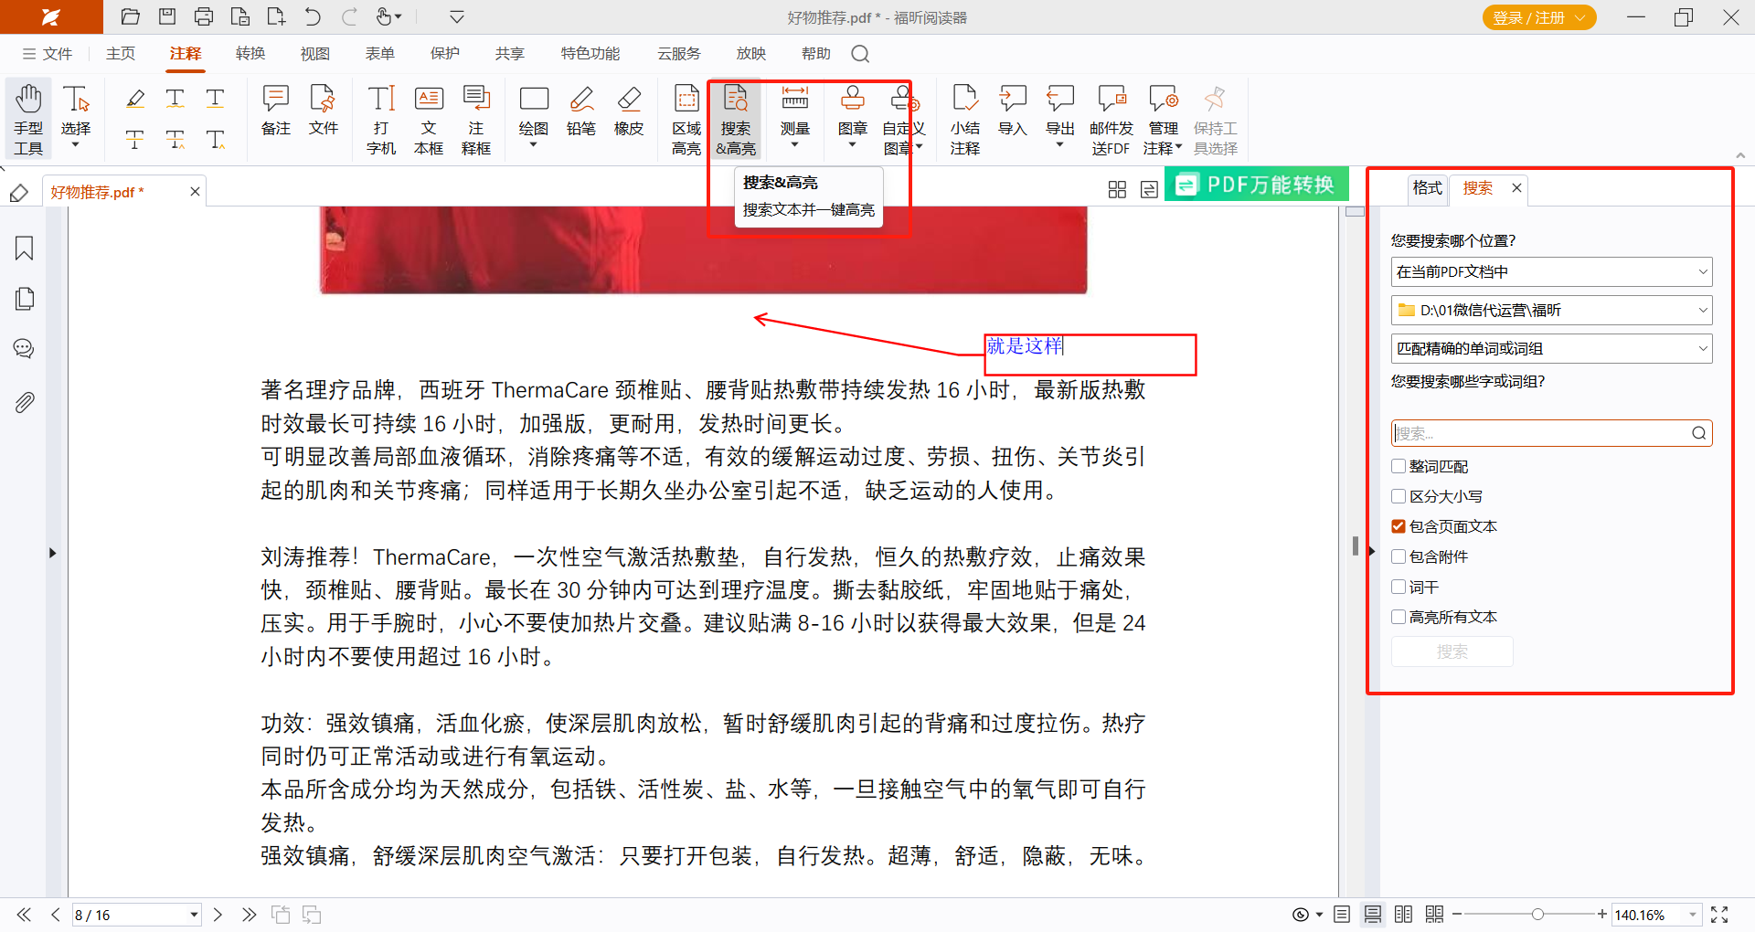Select the 打字机 typewriter tool
The image size is (1755, 932).
pyautogui.click(x=381, y=119)
